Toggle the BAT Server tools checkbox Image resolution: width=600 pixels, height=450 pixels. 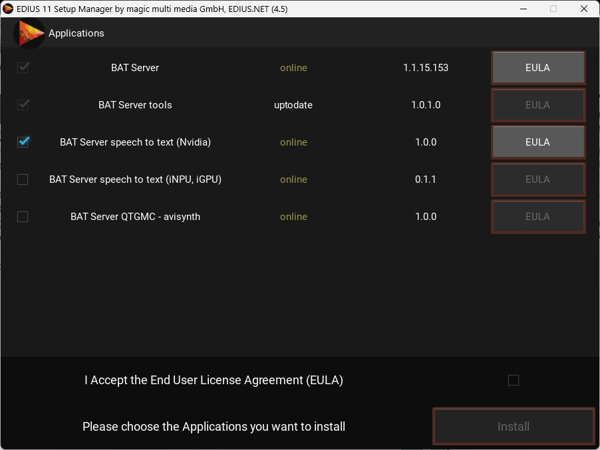pyautogui.click(x=23, y=105)
